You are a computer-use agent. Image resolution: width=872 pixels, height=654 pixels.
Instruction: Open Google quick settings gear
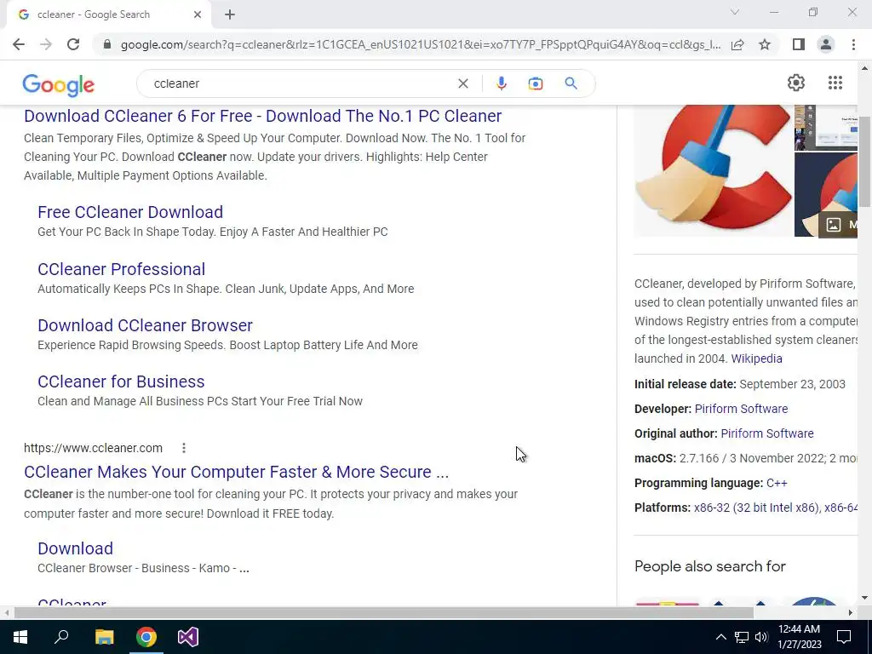tap(796, 83)
